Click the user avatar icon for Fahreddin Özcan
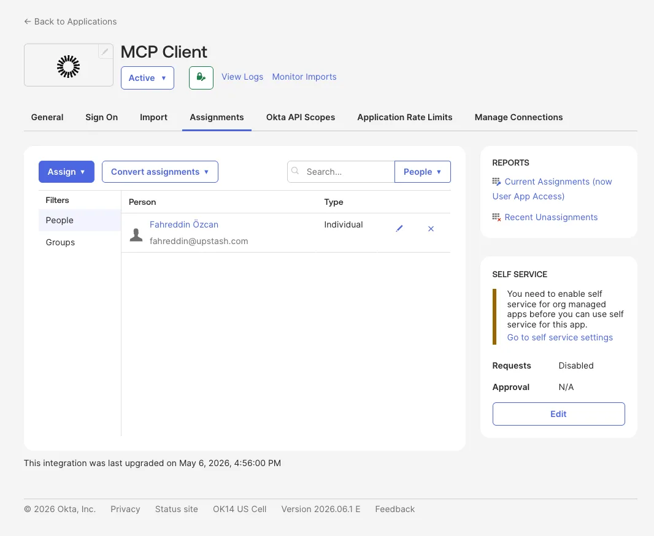 pos(136,235)
